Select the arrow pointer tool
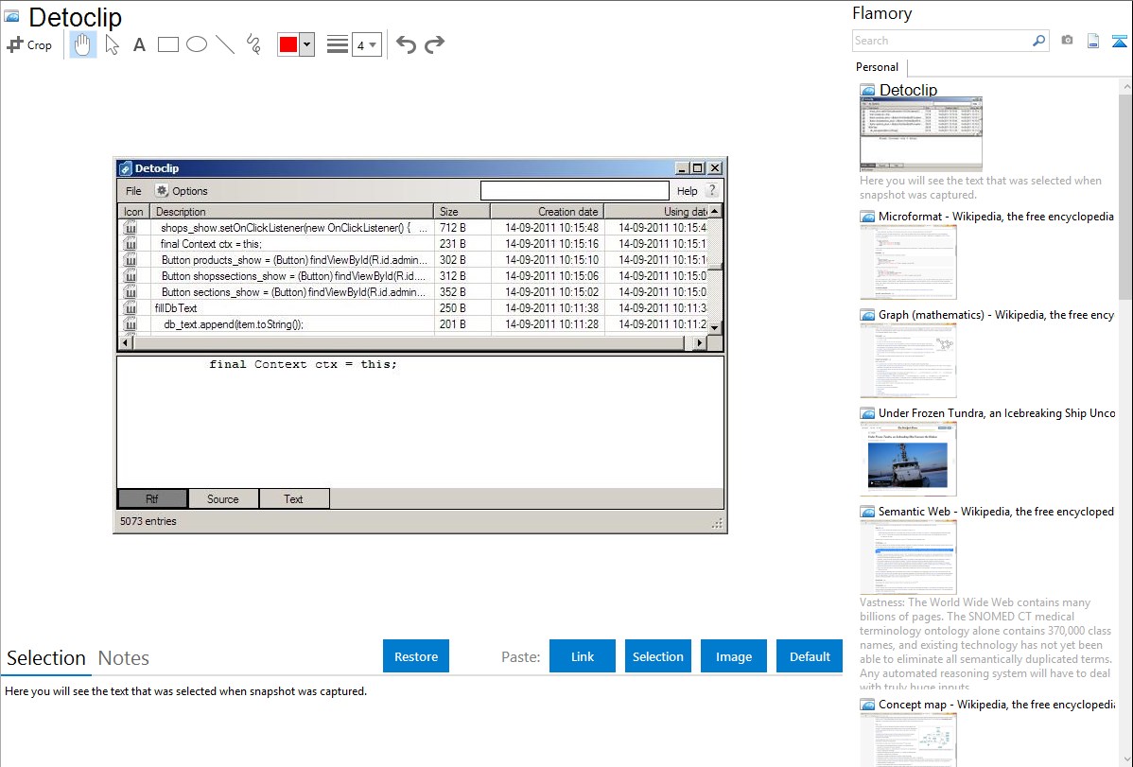Viewport: 1133px width, 767px height. (112, 44)
